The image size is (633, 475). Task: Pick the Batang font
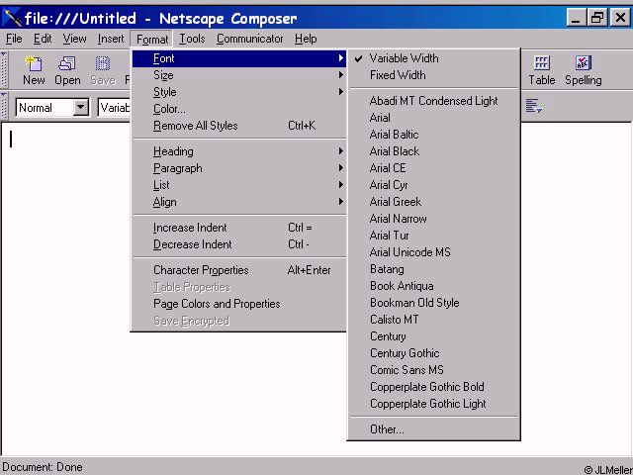click(433, 269)
